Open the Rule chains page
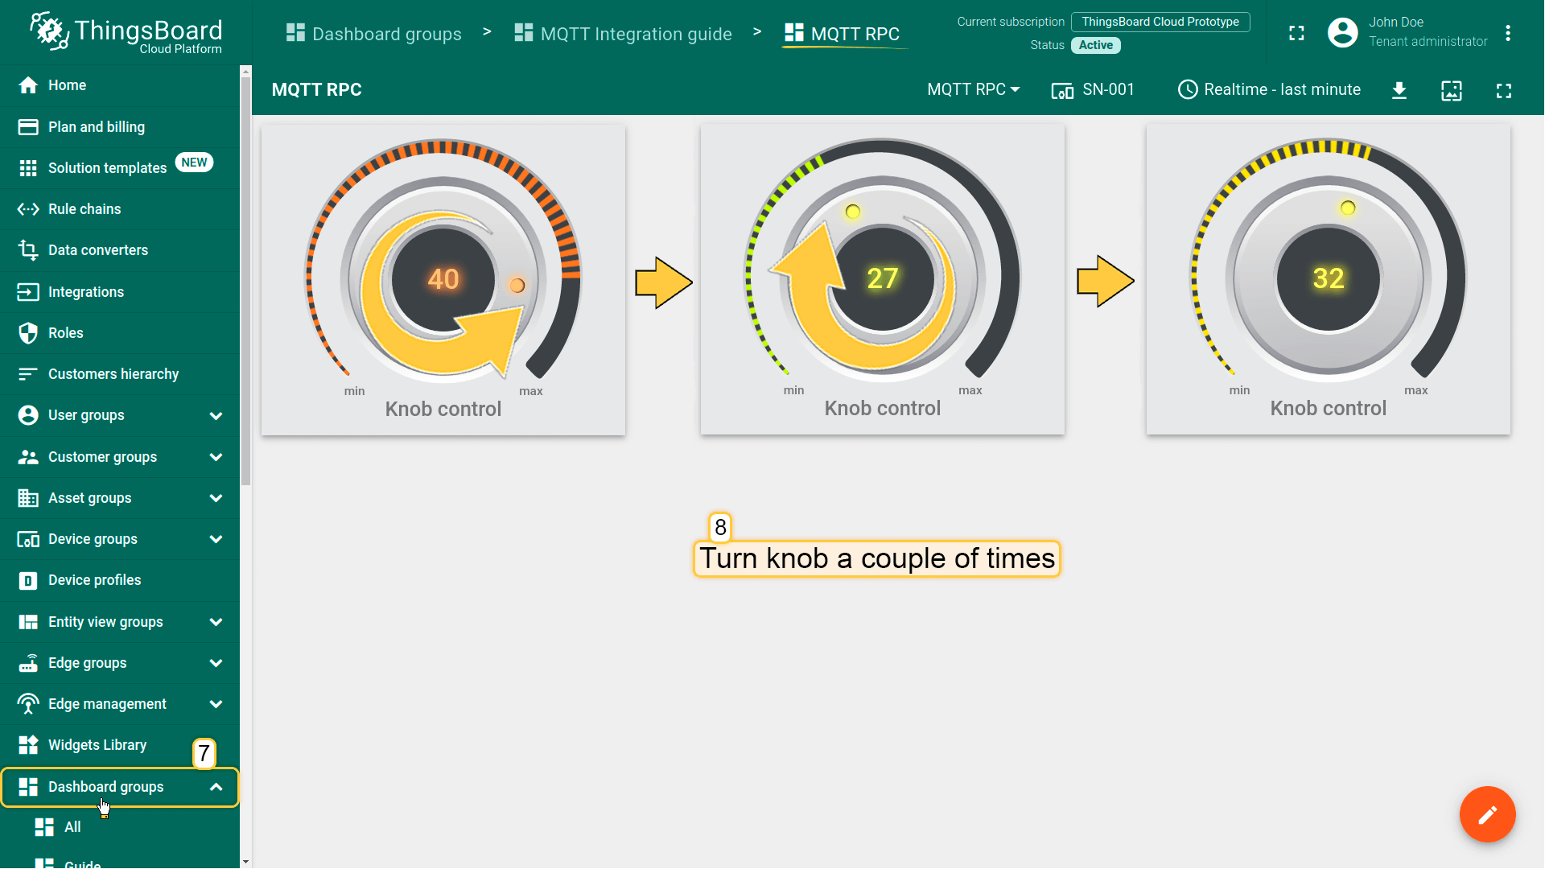1545x869 pixels. (x=84, y=209)
